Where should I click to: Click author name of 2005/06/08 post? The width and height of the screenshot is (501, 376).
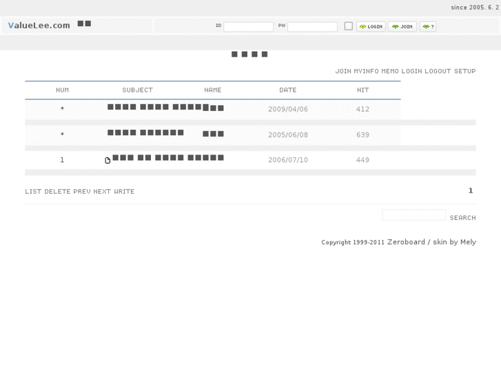[214, 134]
